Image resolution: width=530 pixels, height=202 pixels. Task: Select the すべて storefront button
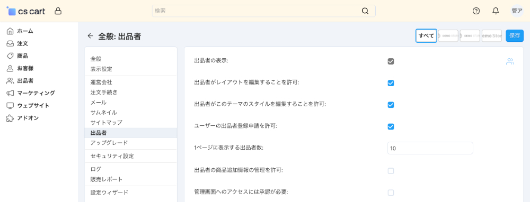point(426,36)
